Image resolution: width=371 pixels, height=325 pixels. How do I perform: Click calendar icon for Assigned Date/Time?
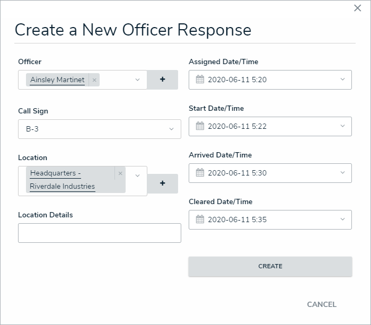pos(200,80)
